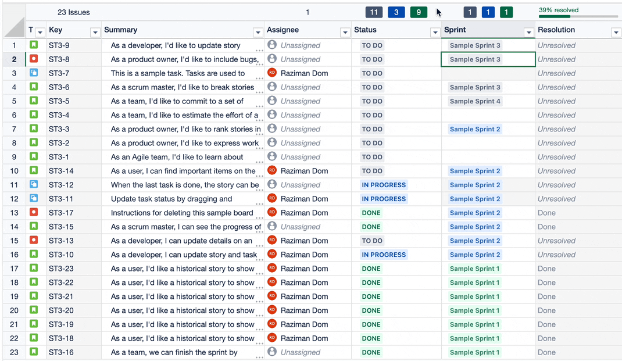Viewport: 622px width, 361px height.
Task: Click the bug icon for ST3-17
Action: click(34, 212)
